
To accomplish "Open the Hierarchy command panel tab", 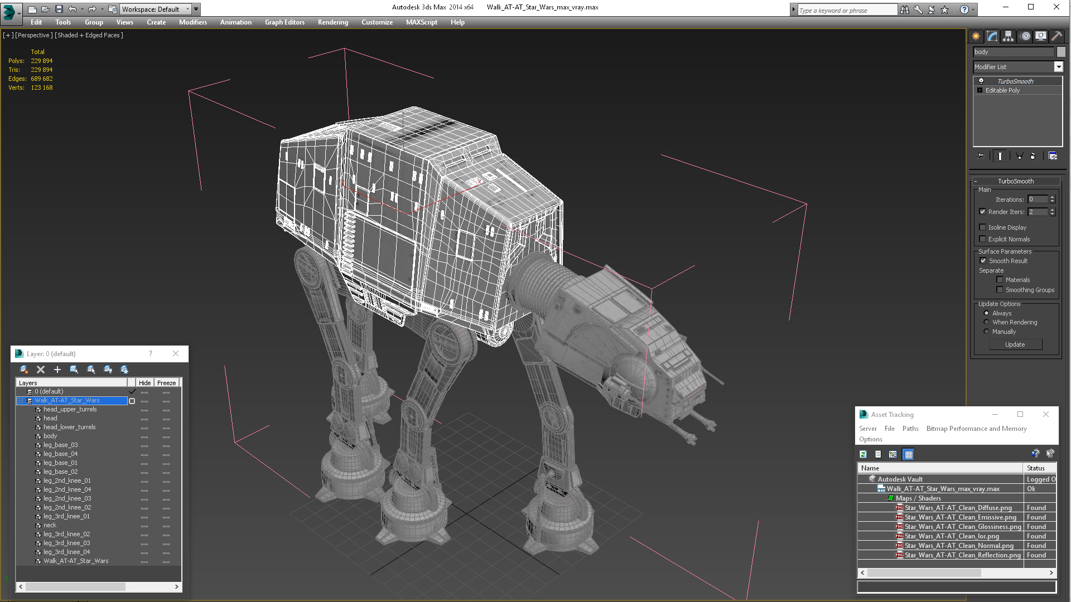I will [1009, 36].
